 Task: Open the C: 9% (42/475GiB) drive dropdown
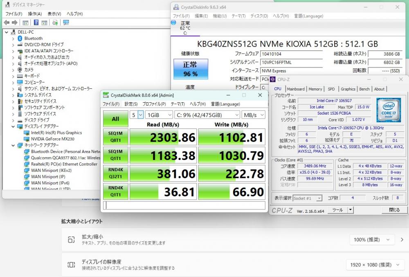(207, 115)
